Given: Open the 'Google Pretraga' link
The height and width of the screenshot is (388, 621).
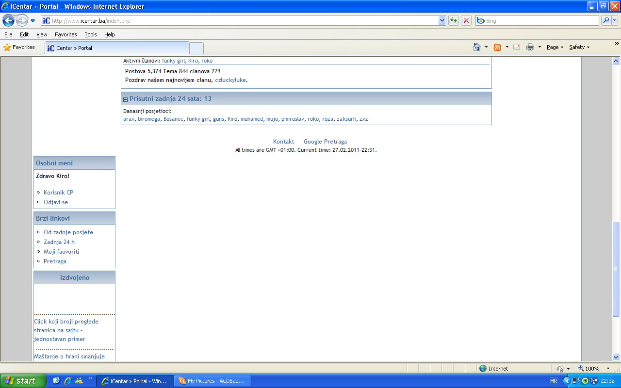Looking at the screenshot, I should point(325,142).
